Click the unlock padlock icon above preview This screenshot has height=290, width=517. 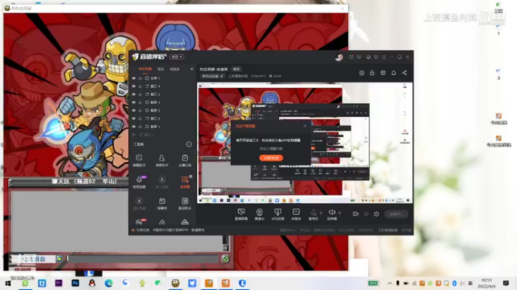click(372, 73)
